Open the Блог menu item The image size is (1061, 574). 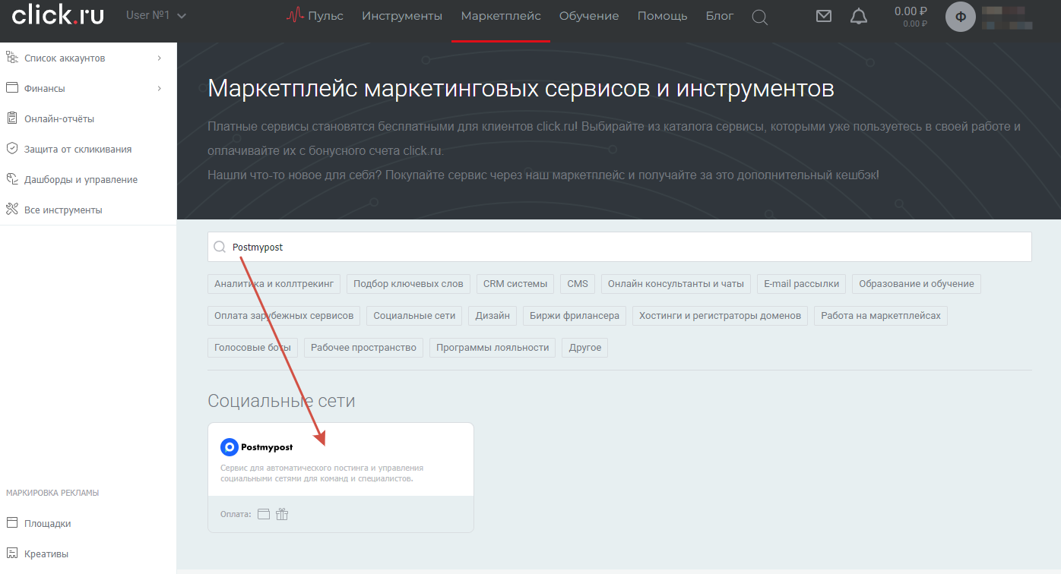[x=720, y=16]
